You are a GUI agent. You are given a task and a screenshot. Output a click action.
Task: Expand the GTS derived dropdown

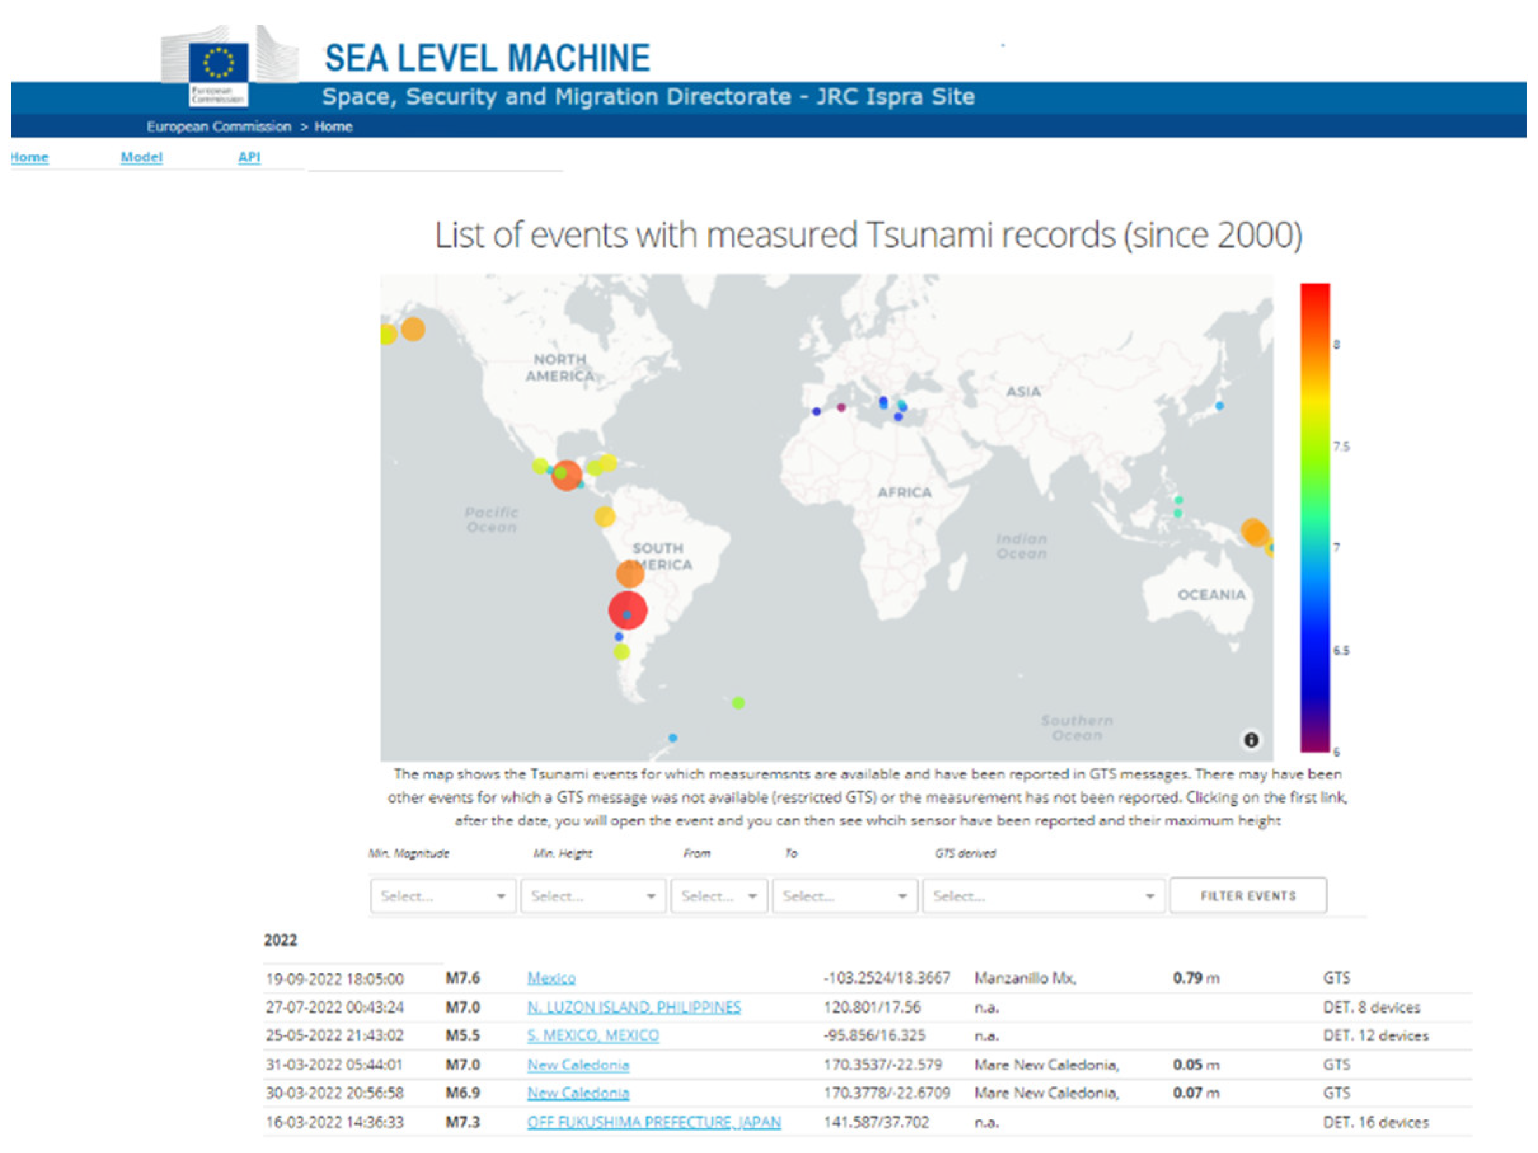coord(1043,896)
